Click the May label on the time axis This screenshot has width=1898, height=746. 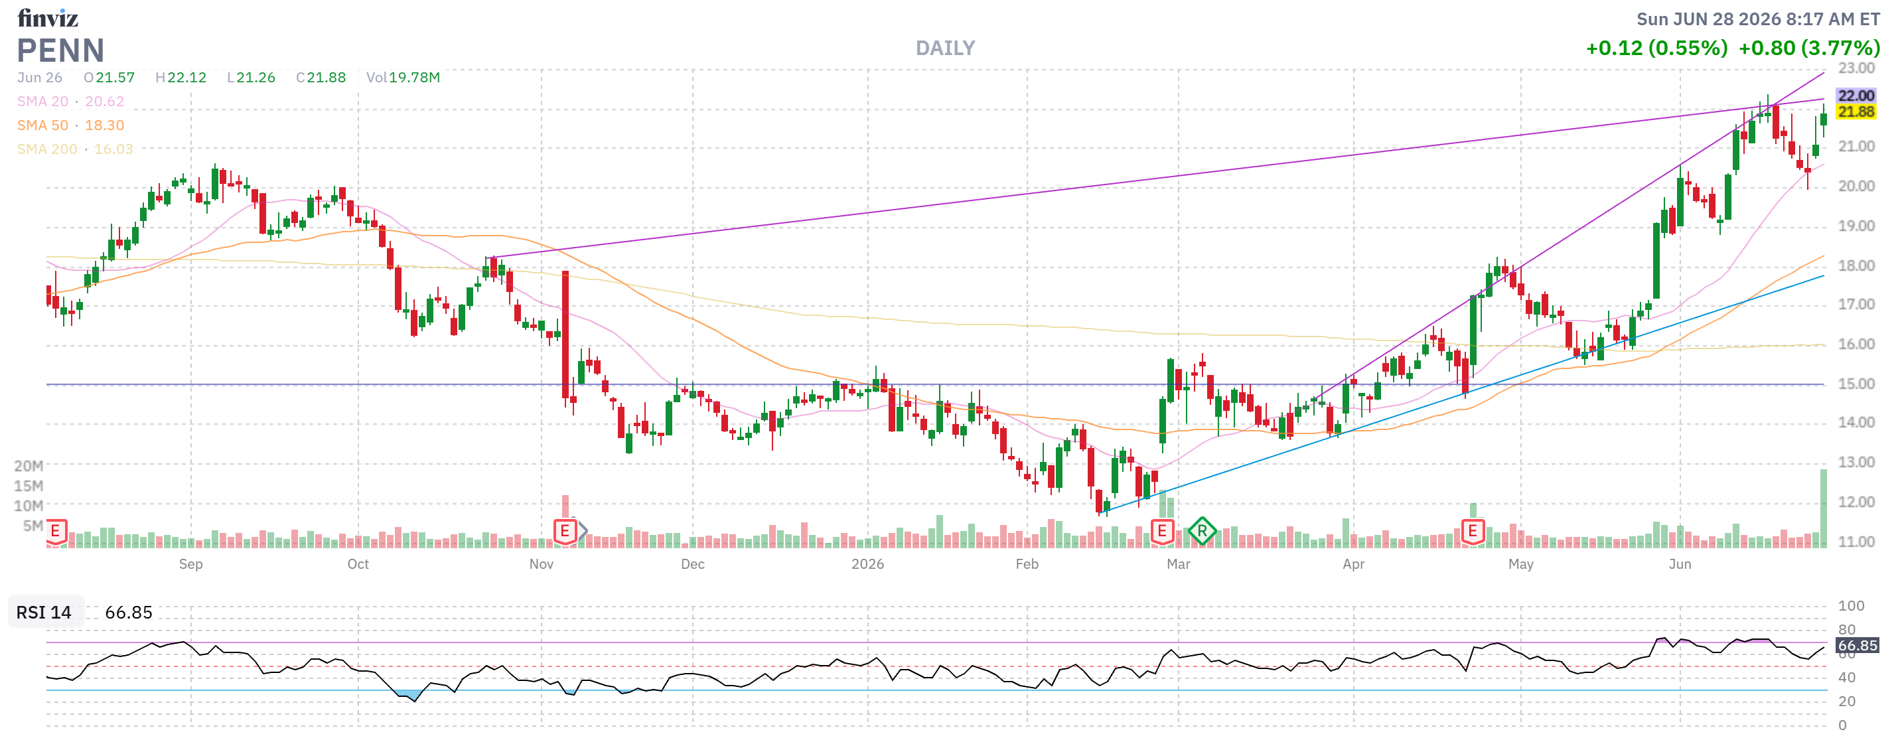point(1521,565)
